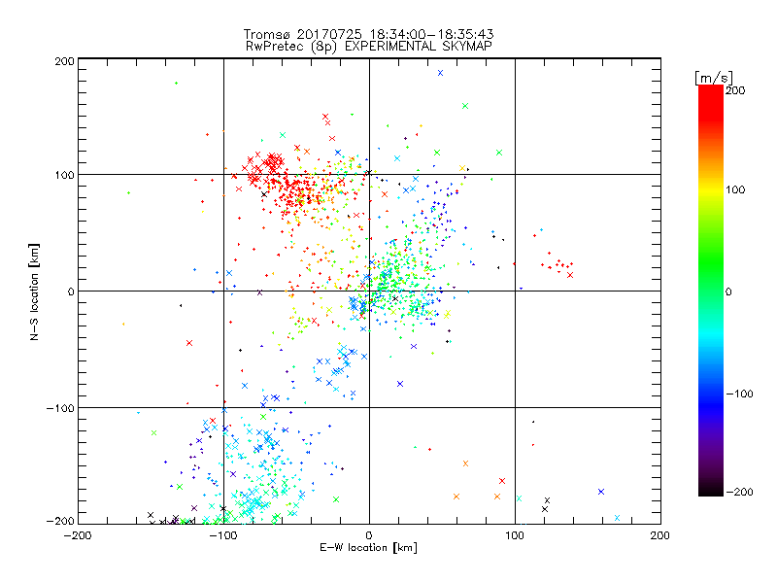Click the '[m/s]' colorbar unit label
The height and width of the screenshot is (583, 777).
point(714,78)
